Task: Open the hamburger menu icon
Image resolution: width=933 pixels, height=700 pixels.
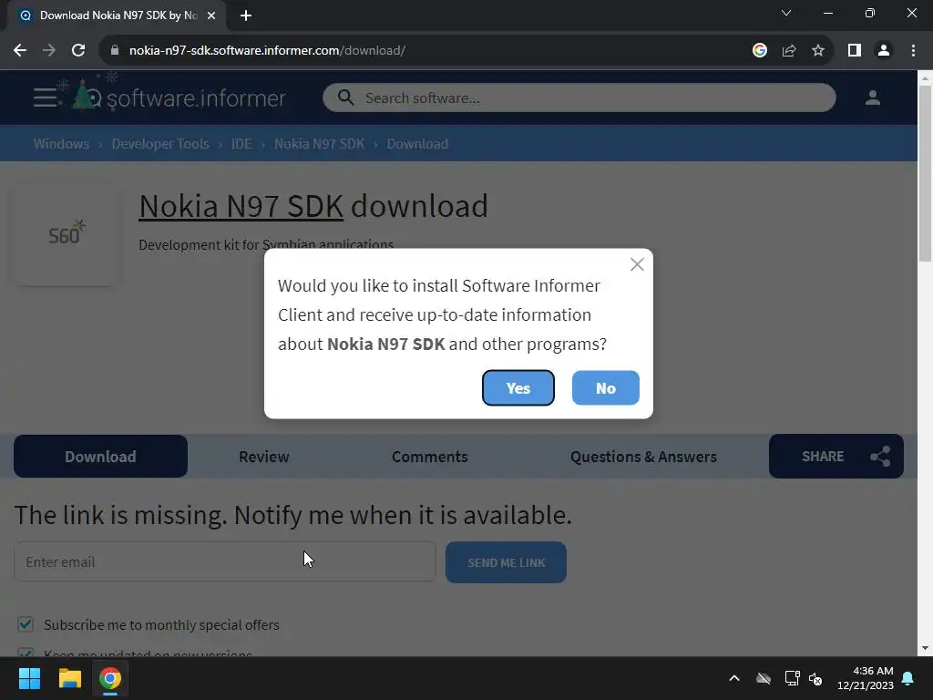Action: tap(46, 98)
